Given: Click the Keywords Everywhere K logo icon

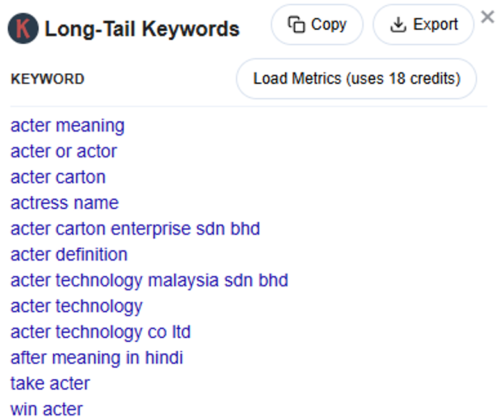Looking at the screenshot, I should tap(23, 28).
